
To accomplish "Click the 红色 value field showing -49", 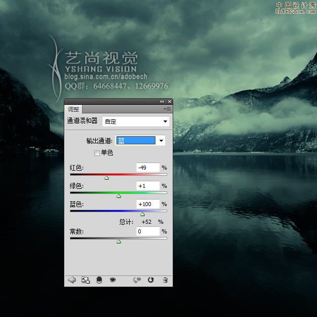I will (148, 168).
